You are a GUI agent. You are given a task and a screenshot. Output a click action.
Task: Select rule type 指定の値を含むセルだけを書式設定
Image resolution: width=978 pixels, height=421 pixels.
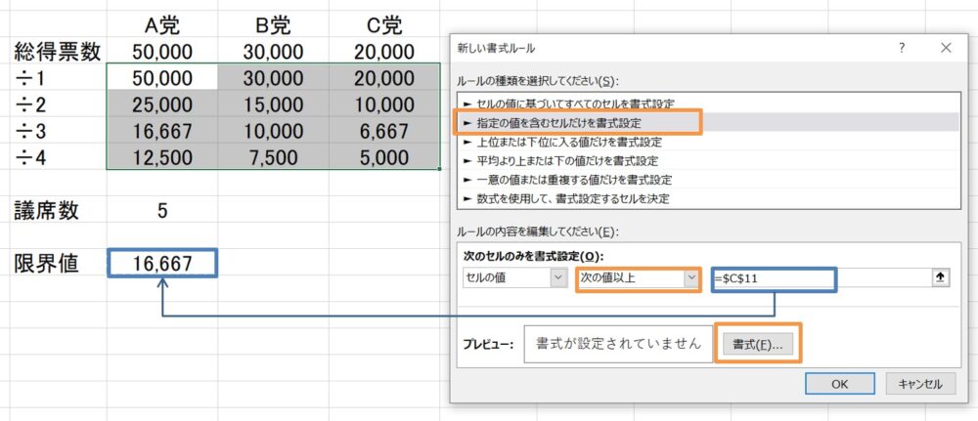pos(708,123)
